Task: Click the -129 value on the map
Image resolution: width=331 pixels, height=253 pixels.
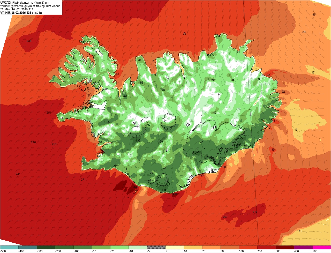Action: tap(160, 142)
